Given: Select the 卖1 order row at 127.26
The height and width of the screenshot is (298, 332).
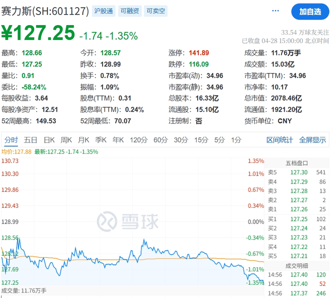Looking at the screenshot, I should tap(297, 209).
